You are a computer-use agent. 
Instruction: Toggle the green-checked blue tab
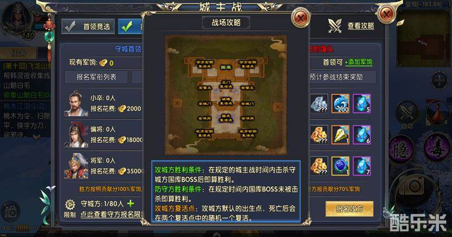(131, 27)
